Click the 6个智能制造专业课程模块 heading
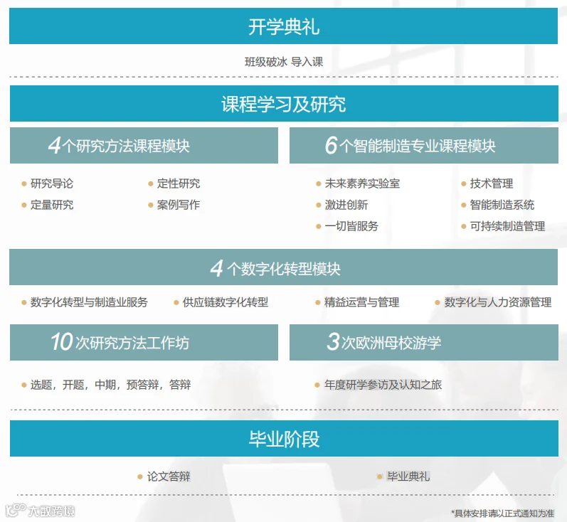Image resolution: width=567 pixels, height=522 pixels. coord(424,145)
